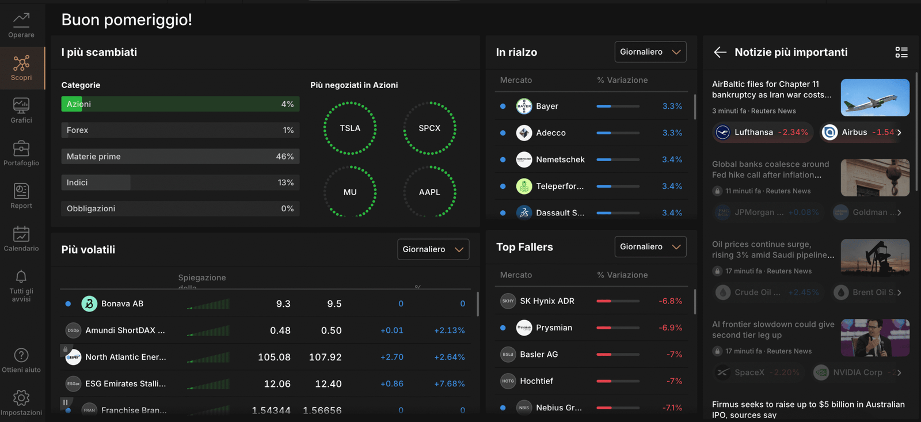Select the Materie prime category bar
This screenshot has width=921, height=422.
[x=180, y=157]
